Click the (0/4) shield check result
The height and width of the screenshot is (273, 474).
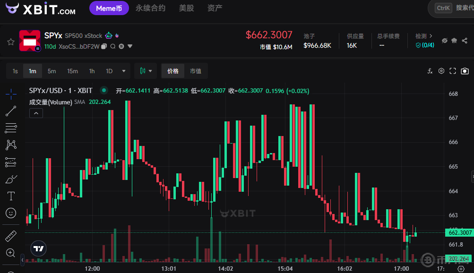click(x=425, y=45)
